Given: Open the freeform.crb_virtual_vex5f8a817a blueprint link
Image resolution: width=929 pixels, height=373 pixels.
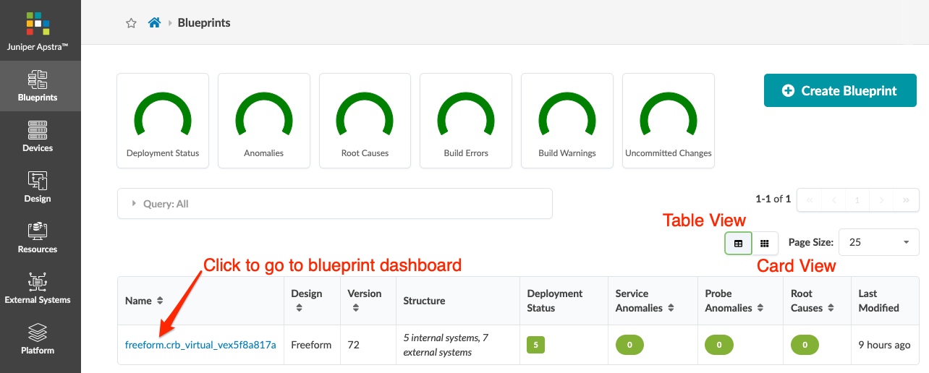Looking at the screenshot, I should tap(200, 345).
